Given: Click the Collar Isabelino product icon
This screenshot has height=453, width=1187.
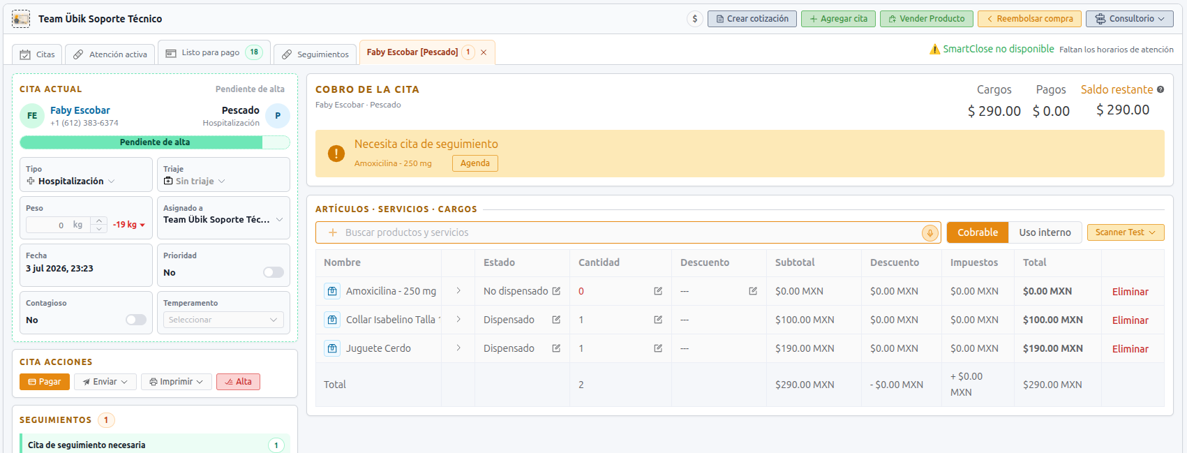Looking at the screenshot, I should click(332, 320).
